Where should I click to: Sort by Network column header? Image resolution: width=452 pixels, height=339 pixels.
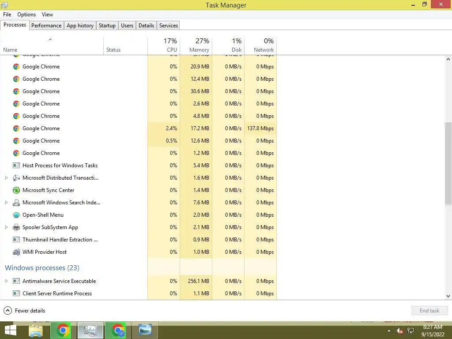260,45
